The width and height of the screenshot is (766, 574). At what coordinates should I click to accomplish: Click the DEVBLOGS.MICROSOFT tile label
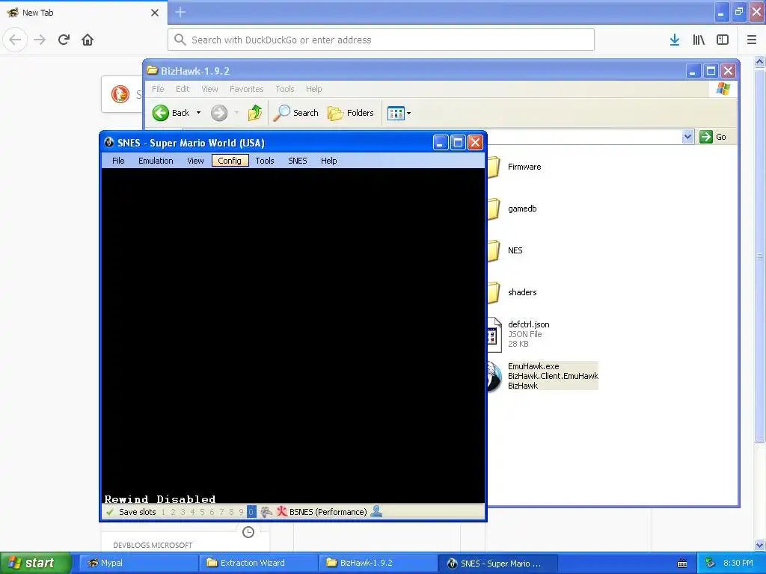pos(153,545)
